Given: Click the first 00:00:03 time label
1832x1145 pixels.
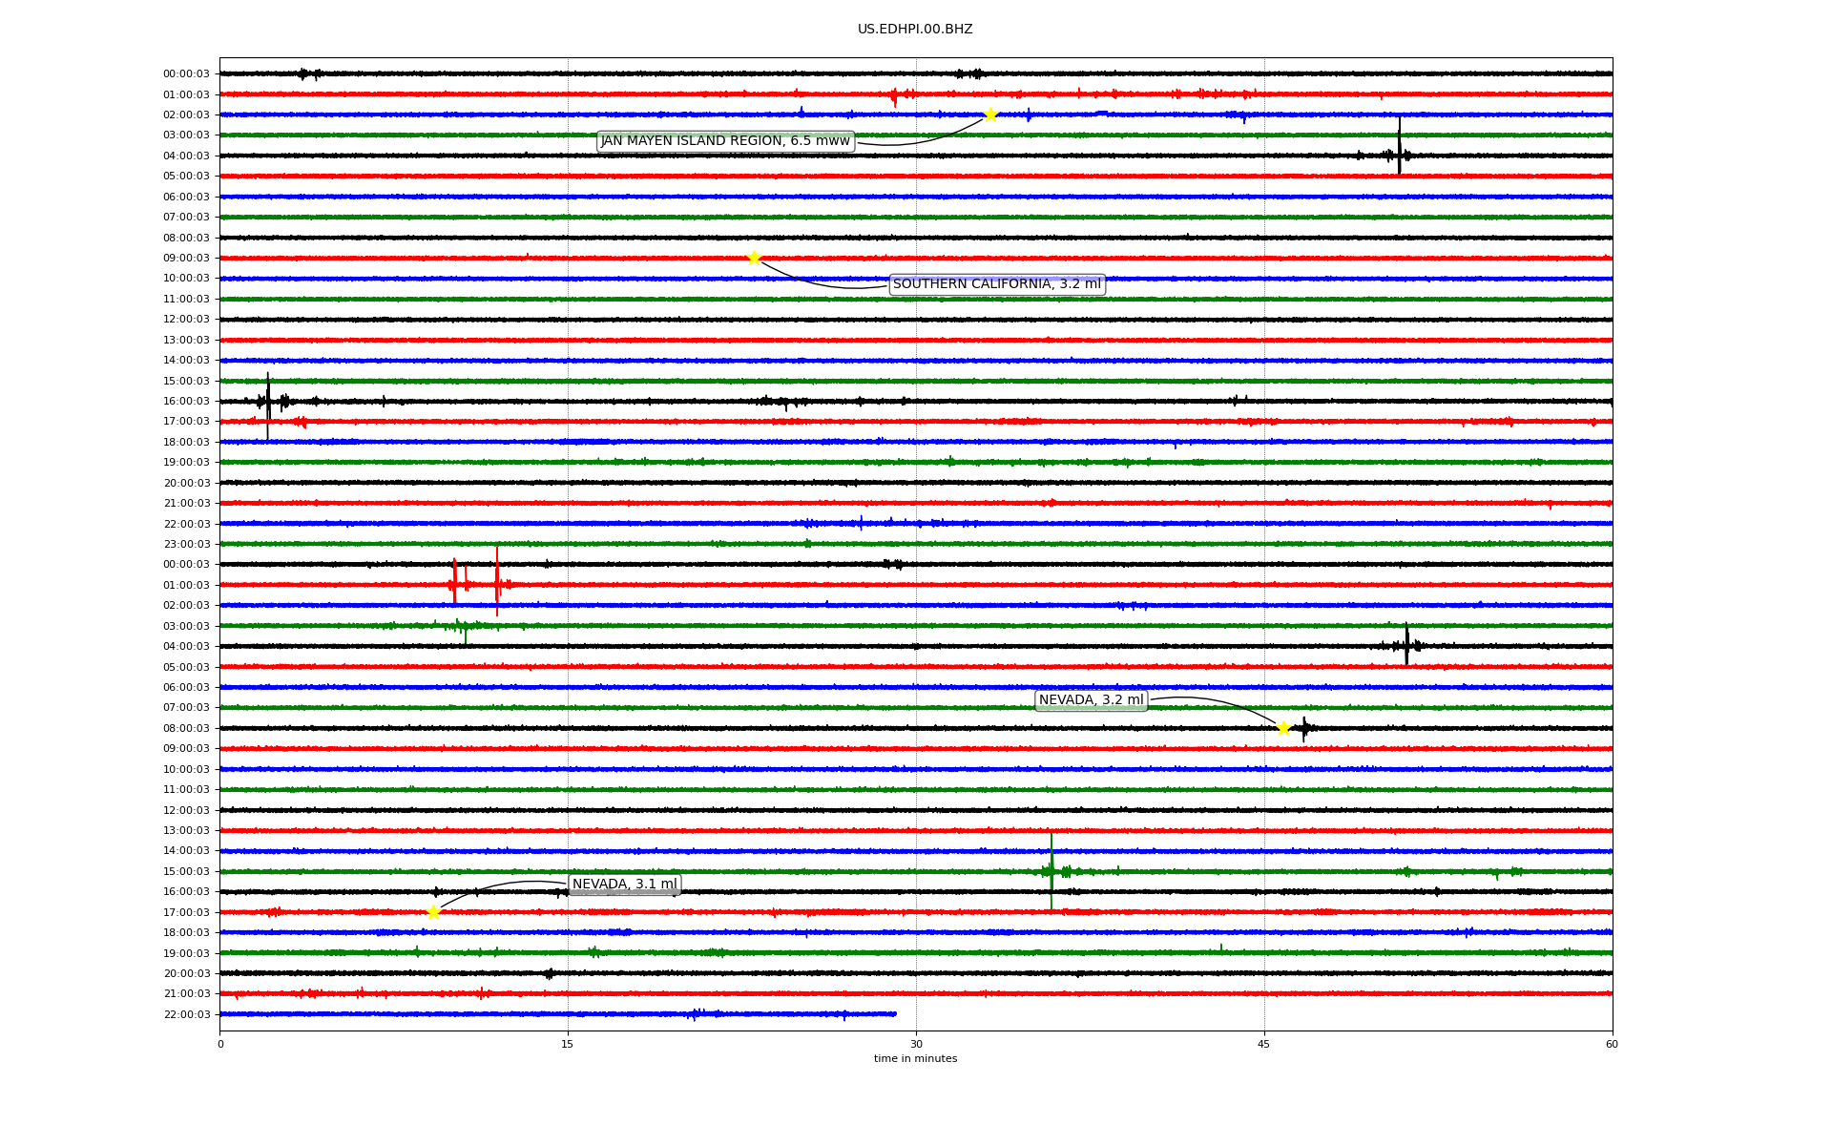Looking at the screenshot, I should click(x=186, y=74).
